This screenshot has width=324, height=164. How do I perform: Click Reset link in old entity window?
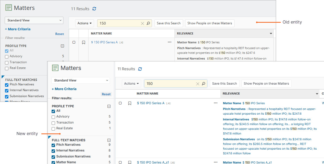[59, 34]
